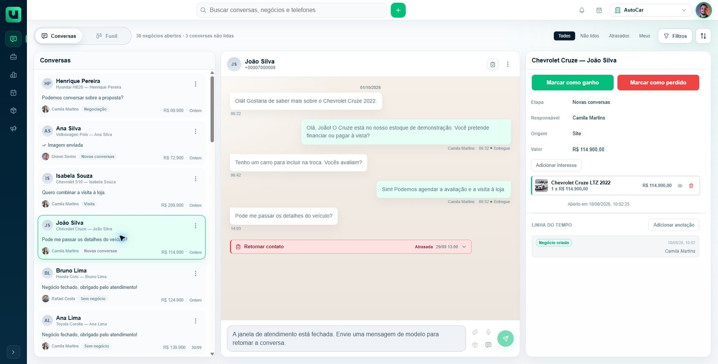Open the user profile avatar
718x364 pixels.
703,10
